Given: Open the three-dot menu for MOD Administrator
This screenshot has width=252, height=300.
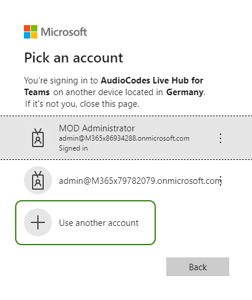Looking at the screenshot, I should pos(220,138).
